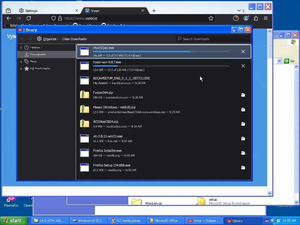Viewport: 300px width, 225px height.
Task: Switch to Vysor — Eclipse taskbar button
Action: coord(204,221)
